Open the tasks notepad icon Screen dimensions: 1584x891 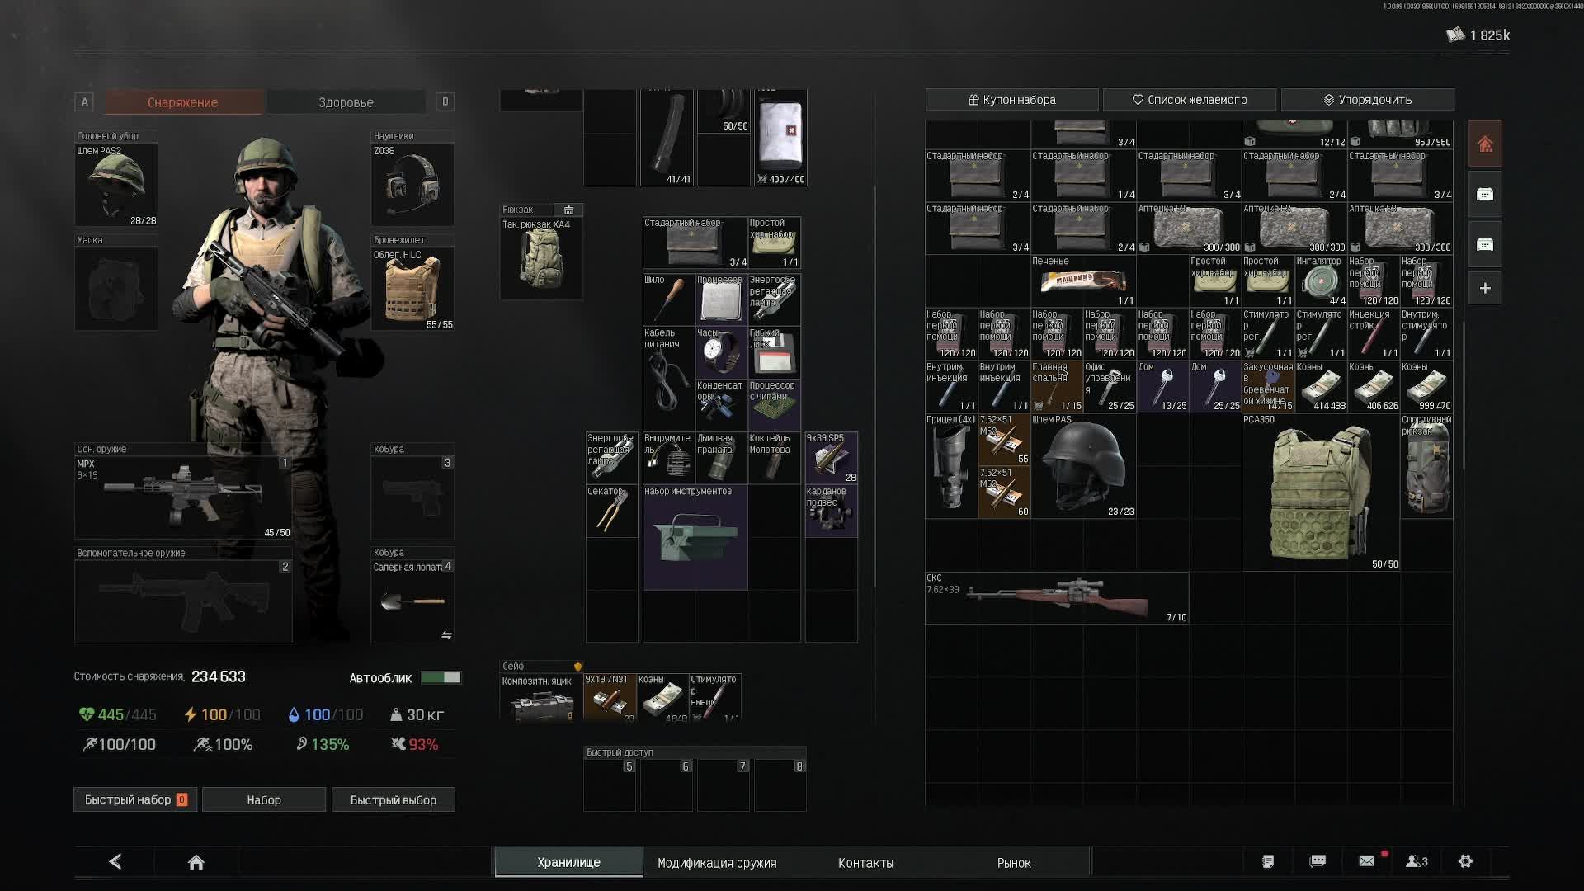1268,861
